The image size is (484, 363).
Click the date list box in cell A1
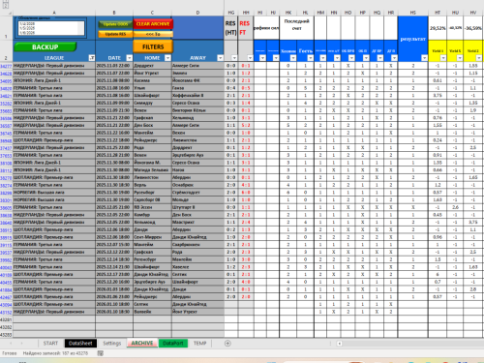[x=51, y=28]
